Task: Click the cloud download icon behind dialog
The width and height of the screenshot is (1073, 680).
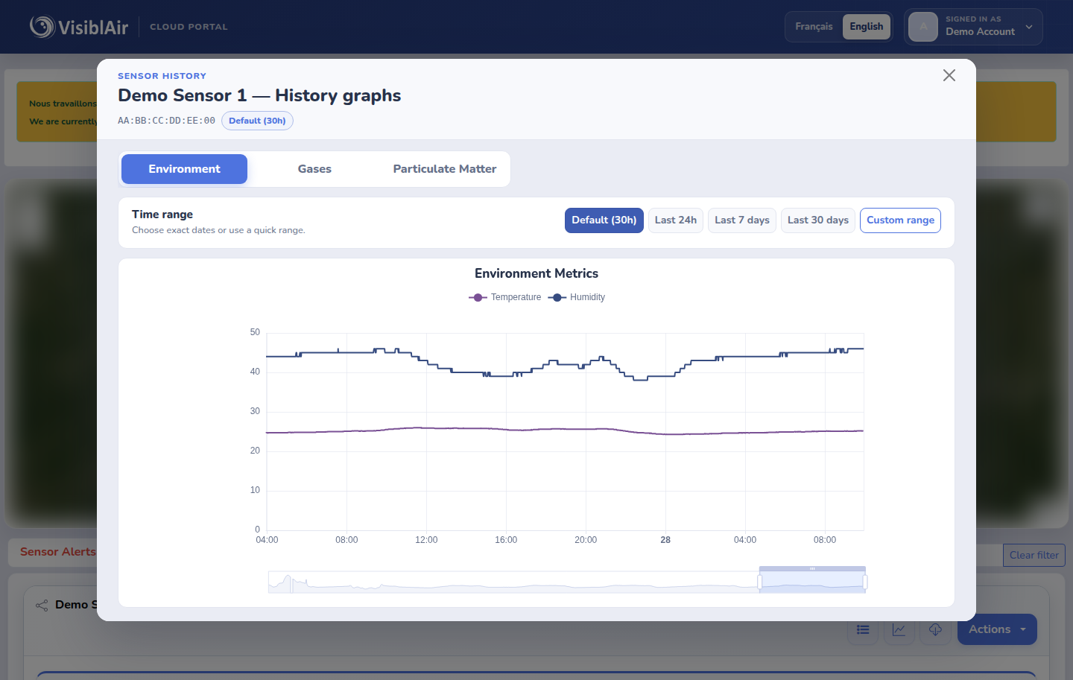Action: point(935,630)
